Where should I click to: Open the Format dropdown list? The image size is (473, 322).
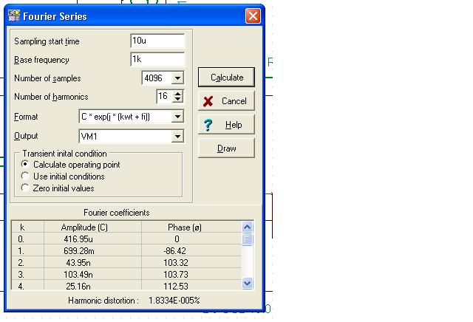coord(177,117)
